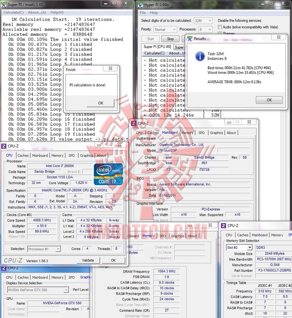Click CPU-Z icon in the Mainboard window title
Image resolution: width=292 pixels, height=318 pixels.
click(134, 123)
